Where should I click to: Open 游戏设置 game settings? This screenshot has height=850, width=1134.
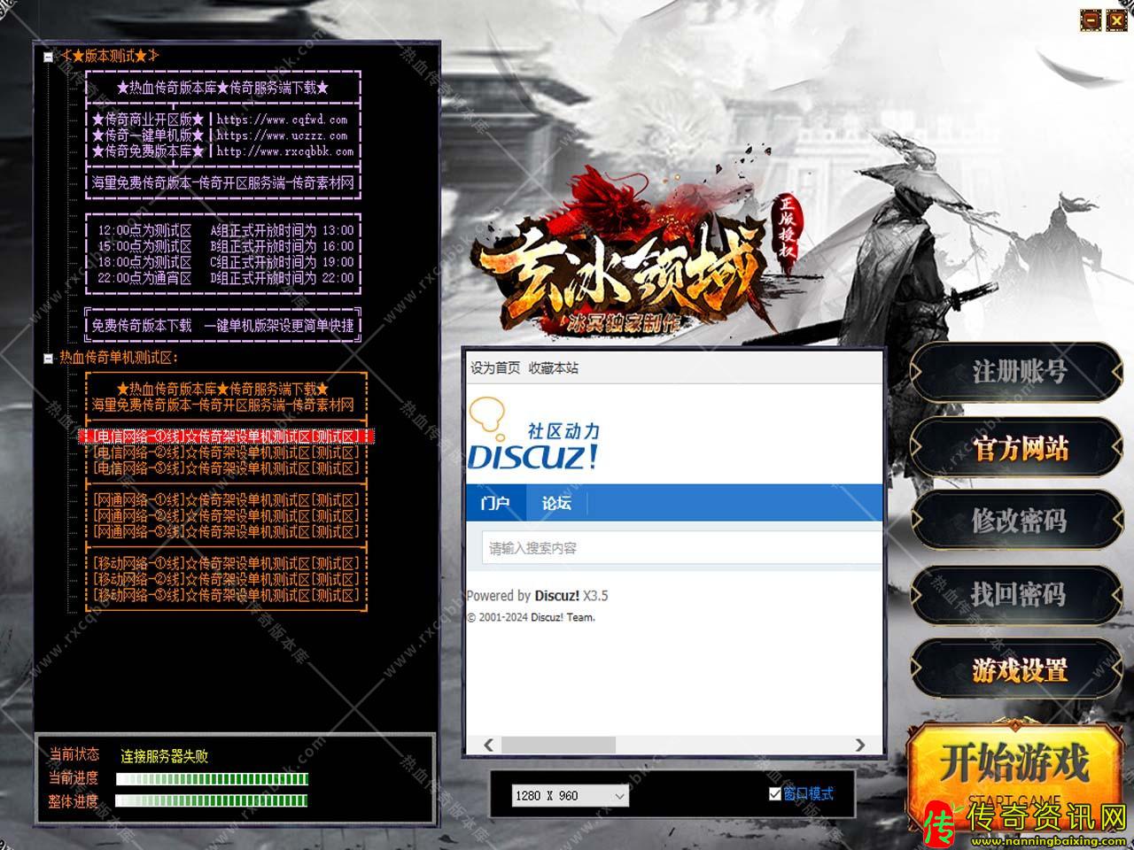click(x=1018, y=670)
